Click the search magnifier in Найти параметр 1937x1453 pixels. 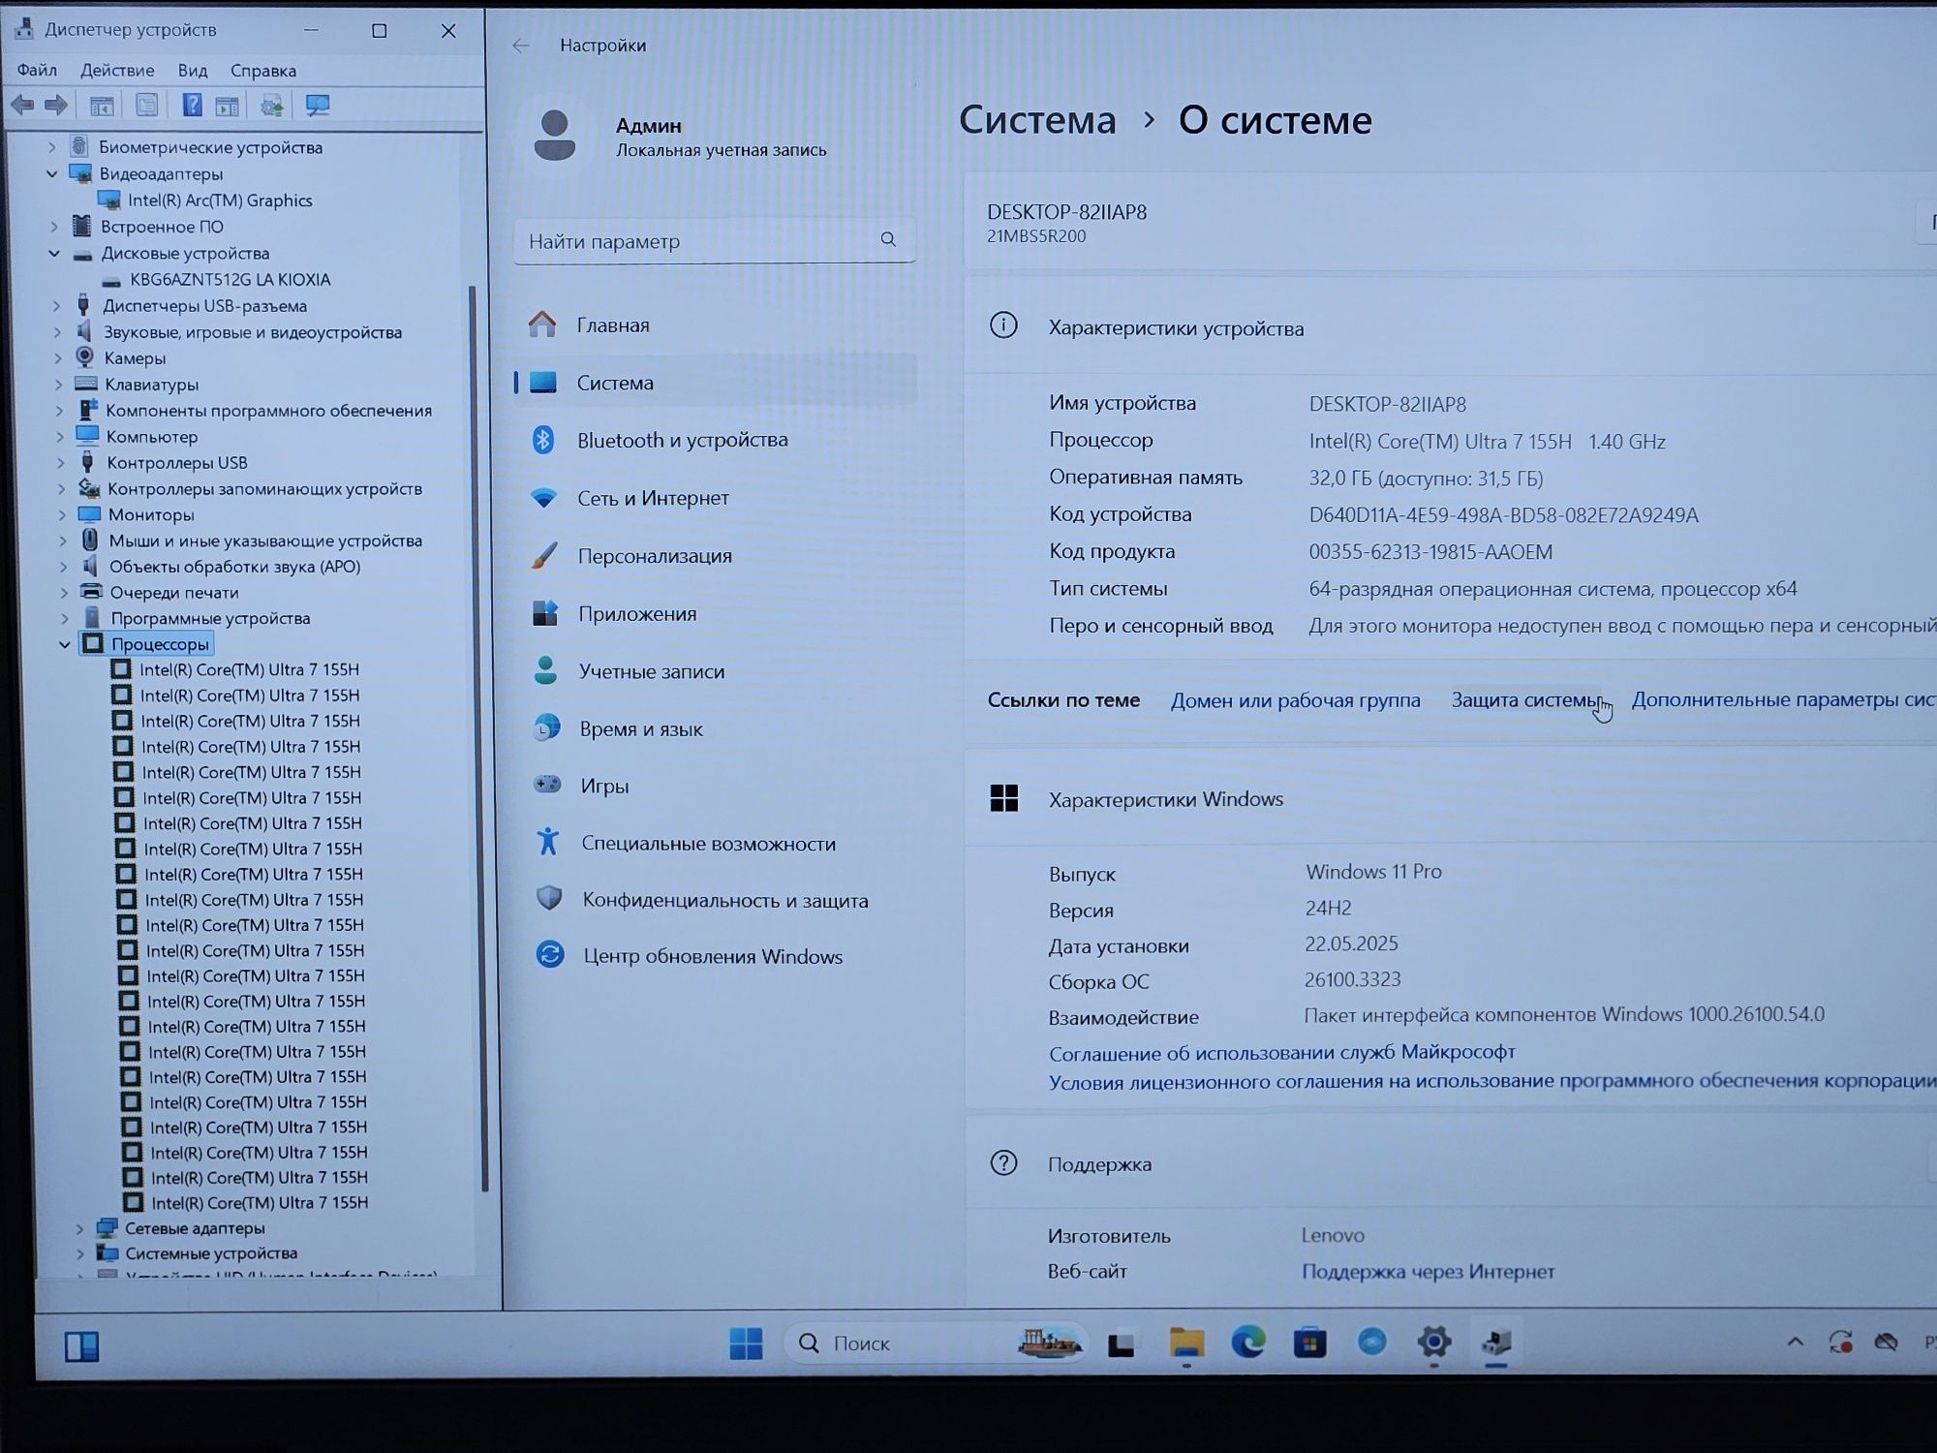point(888,239)
